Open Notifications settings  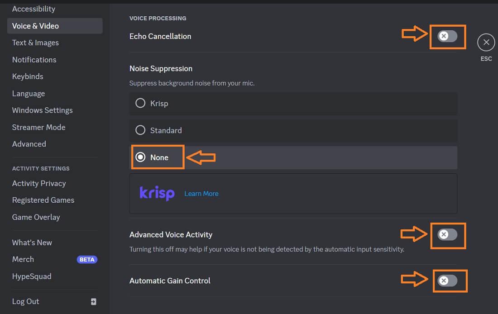(34, 60)
